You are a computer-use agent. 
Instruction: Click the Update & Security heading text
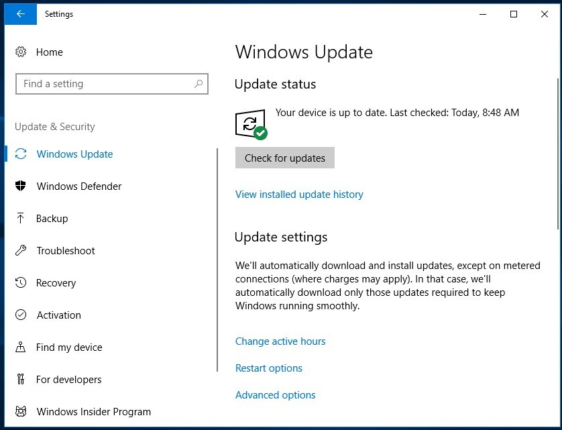(x=55, y=127)
